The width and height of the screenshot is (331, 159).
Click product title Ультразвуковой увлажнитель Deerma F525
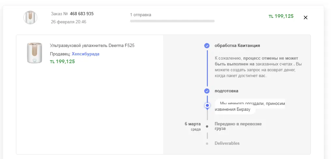(92, 46)
